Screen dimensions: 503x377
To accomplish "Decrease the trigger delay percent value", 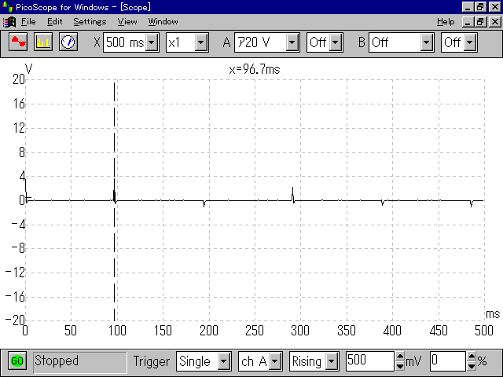I will pyautogui.click(x=472, y=366).
